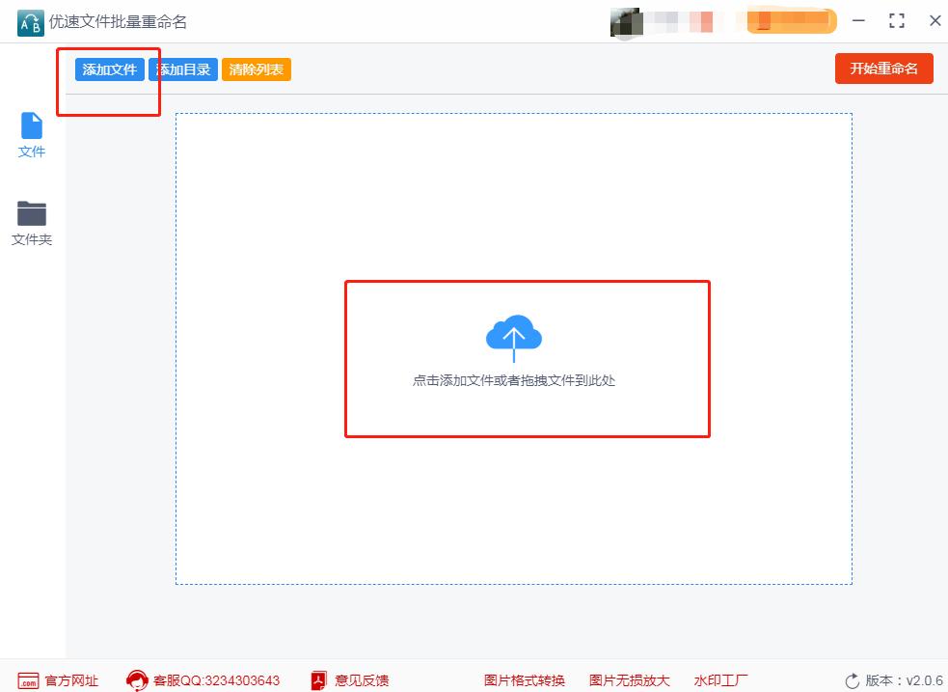Image resolution: width=948 pixels, height=692 pixels.
Task: Select the 文件 (Files) sidebar icon
Action: point(32,135)
